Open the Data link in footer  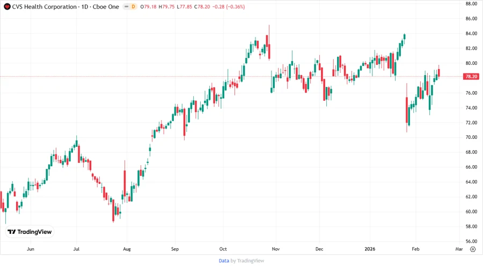point(224,261)
